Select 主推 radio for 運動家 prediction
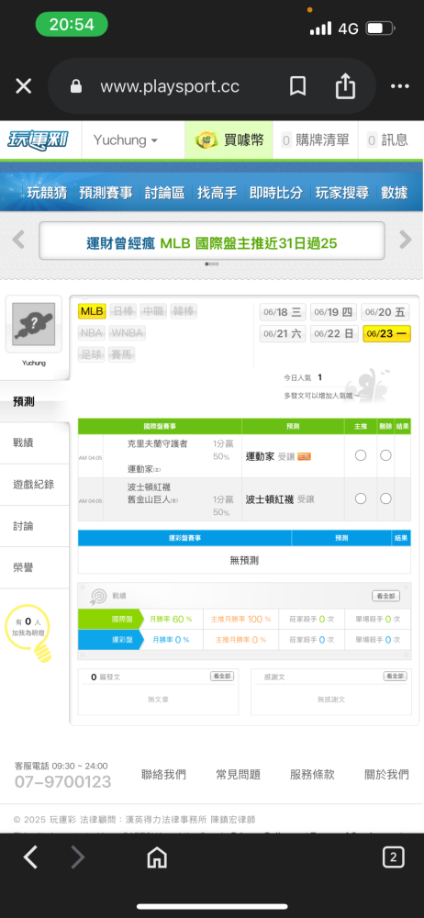This screenshot has height=918, width=424. (x=361, y=455)
